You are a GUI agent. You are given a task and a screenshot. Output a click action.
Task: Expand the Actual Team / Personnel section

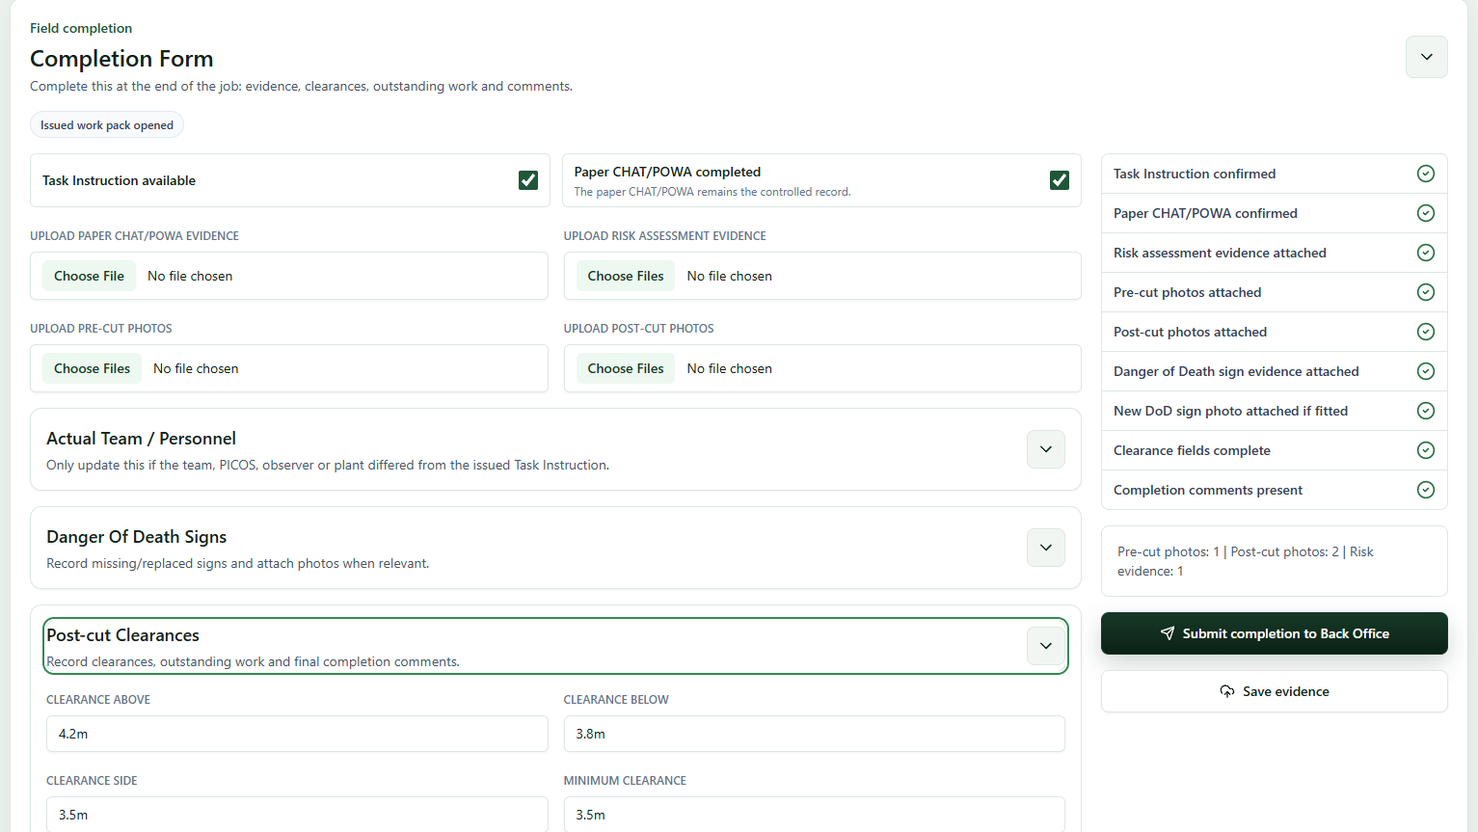click(1046, 449)
